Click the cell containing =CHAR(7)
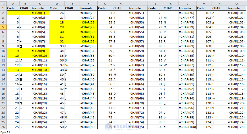The width and height of the screenshot is (247, 134). pos(40,41)
